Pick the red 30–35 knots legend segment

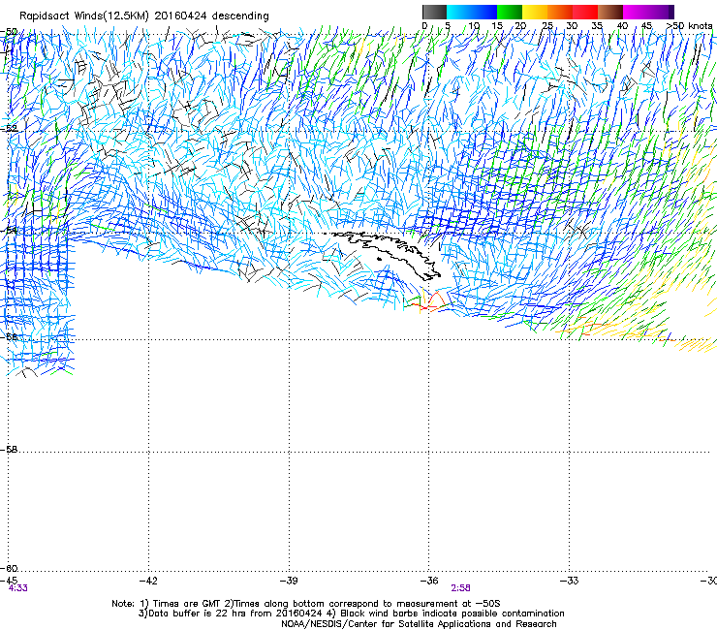click(585, 12)
